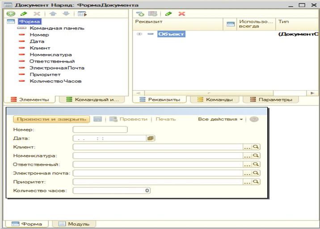Image resolution: width=320 pixels, height=229 pixels.
Task: Click the calendar icon next to Дата field
Action: click(151, 138)
